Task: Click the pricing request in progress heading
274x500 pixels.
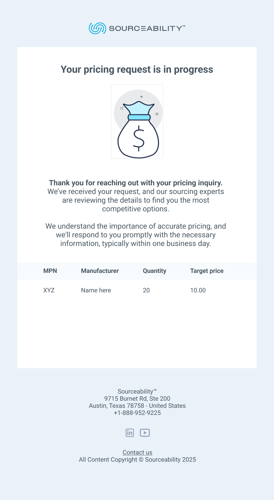Action: click(x=137, y=70)
